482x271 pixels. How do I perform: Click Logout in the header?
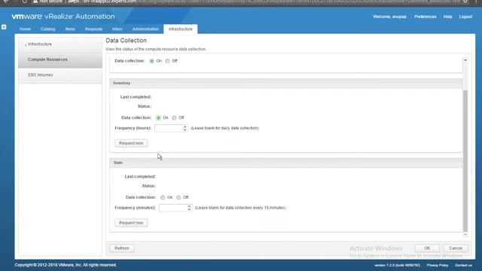(x=465, y=17)
